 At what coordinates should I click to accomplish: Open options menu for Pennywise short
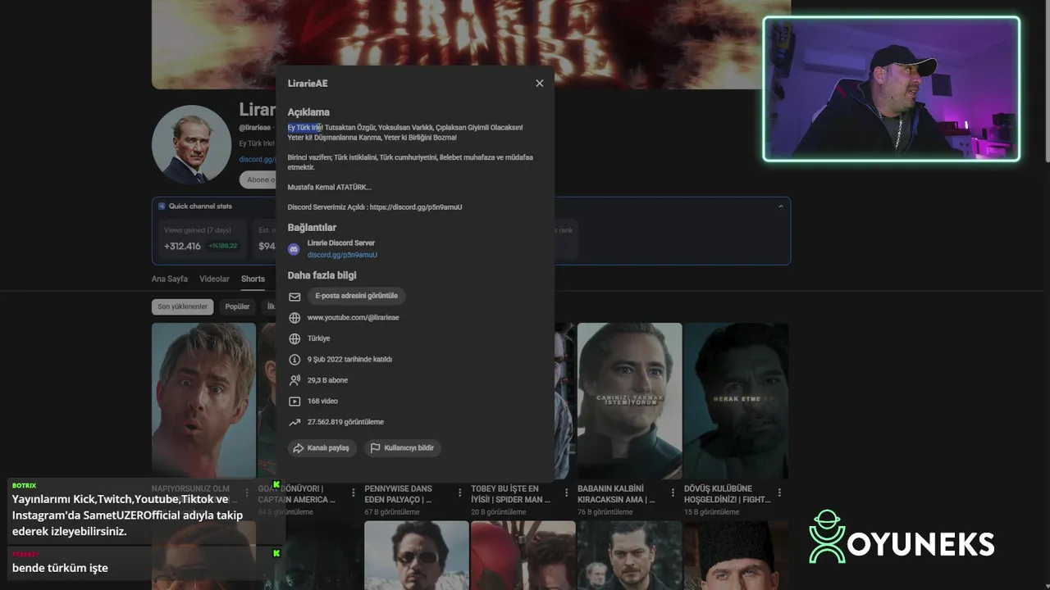click(460, 492)
